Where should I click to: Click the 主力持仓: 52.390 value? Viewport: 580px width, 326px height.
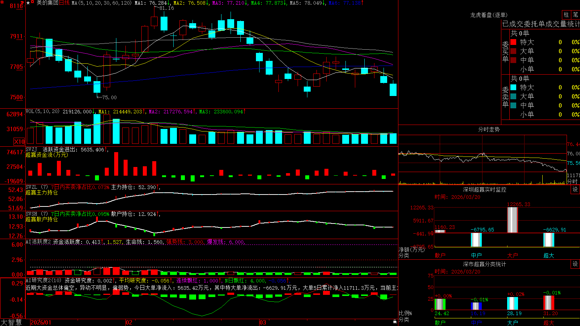coord(135,187)
